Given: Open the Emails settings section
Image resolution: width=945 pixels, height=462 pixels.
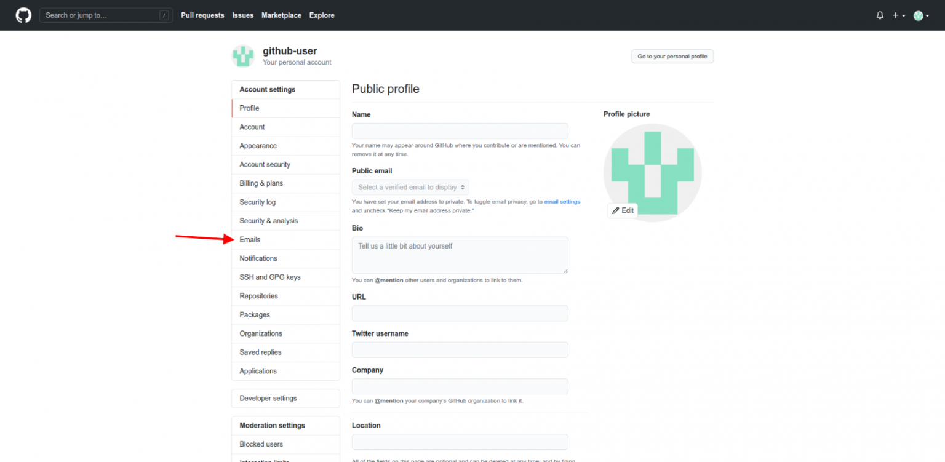Looking at the screenshot, I should [x=250, y=239].
